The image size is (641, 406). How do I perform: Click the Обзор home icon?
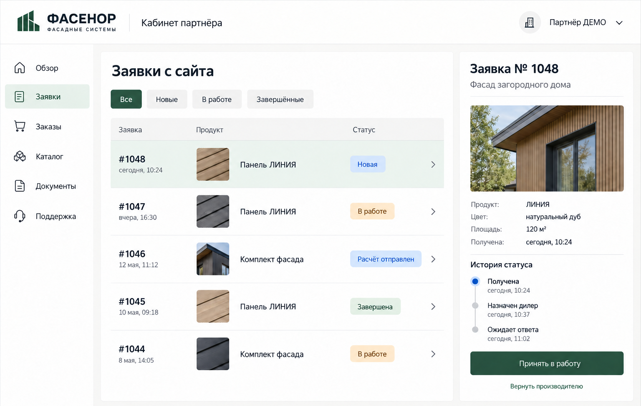[x=20, y=68]
